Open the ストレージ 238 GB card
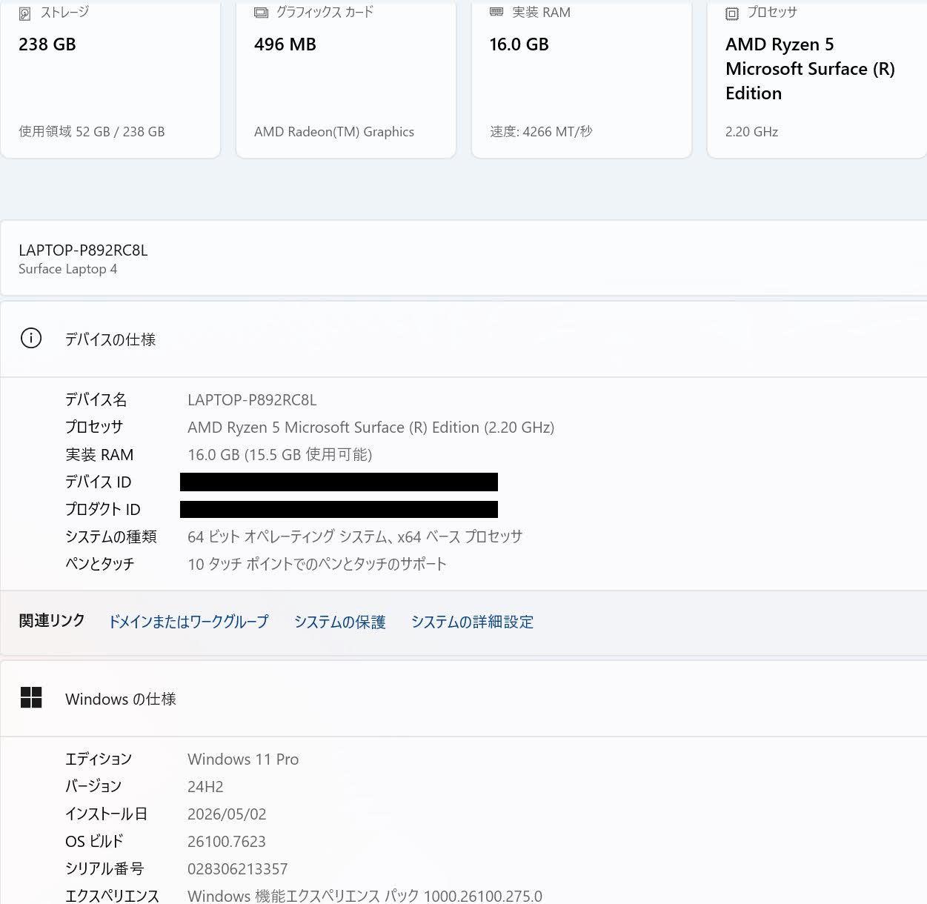Viewport: 927px width, 904px height. 110,78
